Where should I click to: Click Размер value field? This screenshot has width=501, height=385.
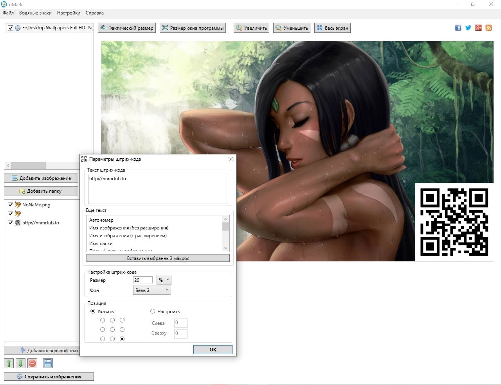[143, 280]
